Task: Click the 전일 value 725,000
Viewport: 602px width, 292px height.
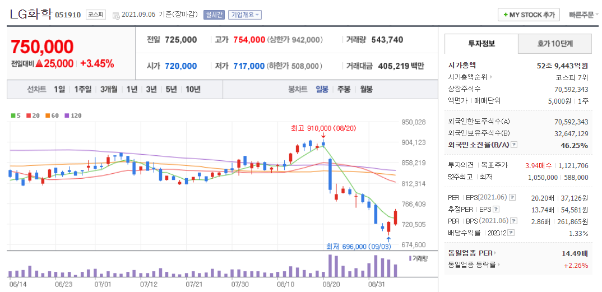Action: 181,40
